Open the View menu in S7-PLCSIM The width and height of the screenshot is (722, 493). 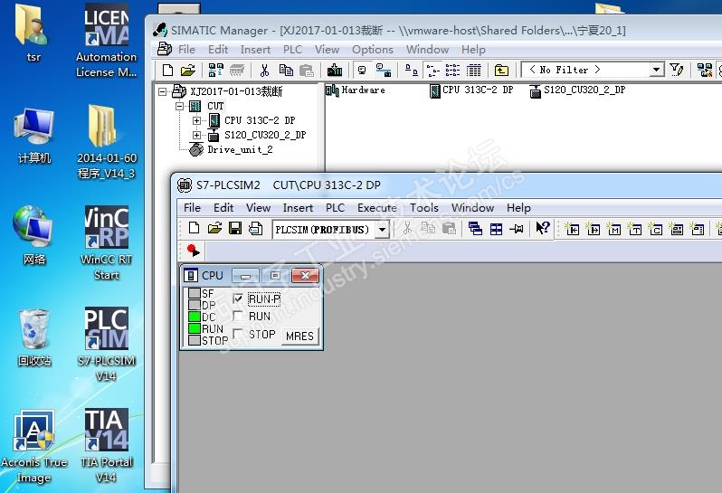click(x=259, y=208)
